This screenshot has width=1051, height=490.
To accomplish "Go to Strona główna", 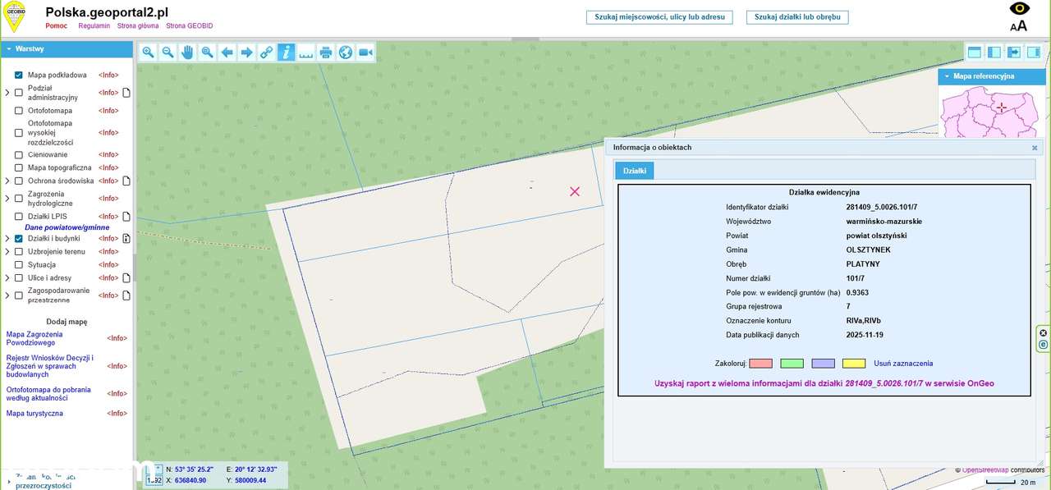I will [x=138, y=26].
